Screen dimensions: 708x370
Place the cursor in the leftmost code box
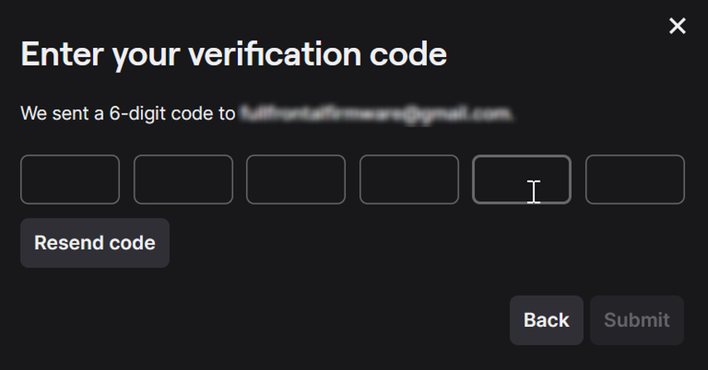pyautogui.click(x=70, y=179)
